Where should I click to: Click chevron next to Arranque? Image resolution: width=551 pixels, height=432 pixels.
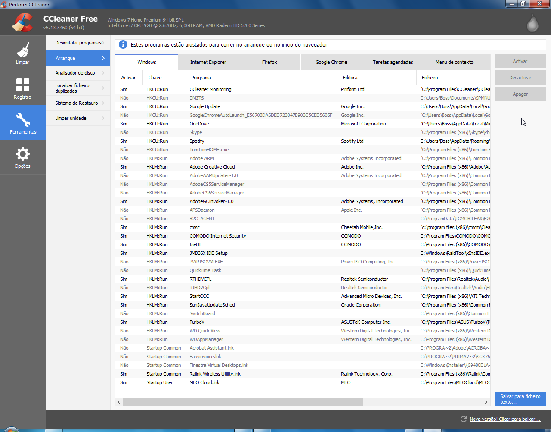[103, 58]
